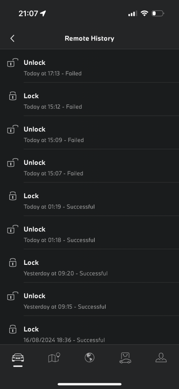Tap the 'Today at 17:13 - Failed' text
The width and height of the screenshot is (179, 389).
(x=53, y=73)
